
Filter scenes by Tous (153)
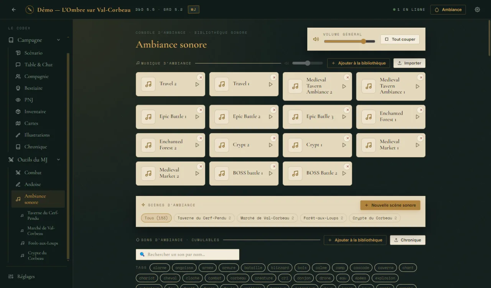pyautogui.click(x=156, y=218)
